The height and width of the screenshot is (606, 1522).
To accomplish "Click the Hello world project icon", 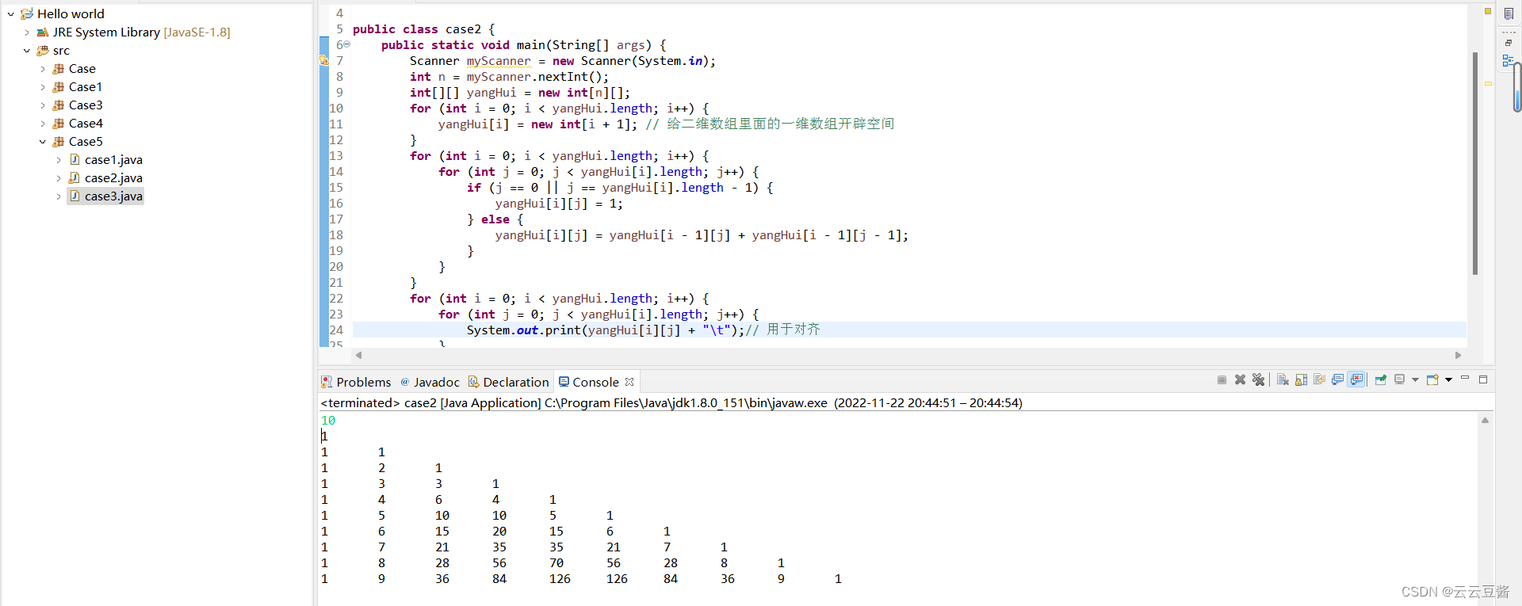I will 27,14.
